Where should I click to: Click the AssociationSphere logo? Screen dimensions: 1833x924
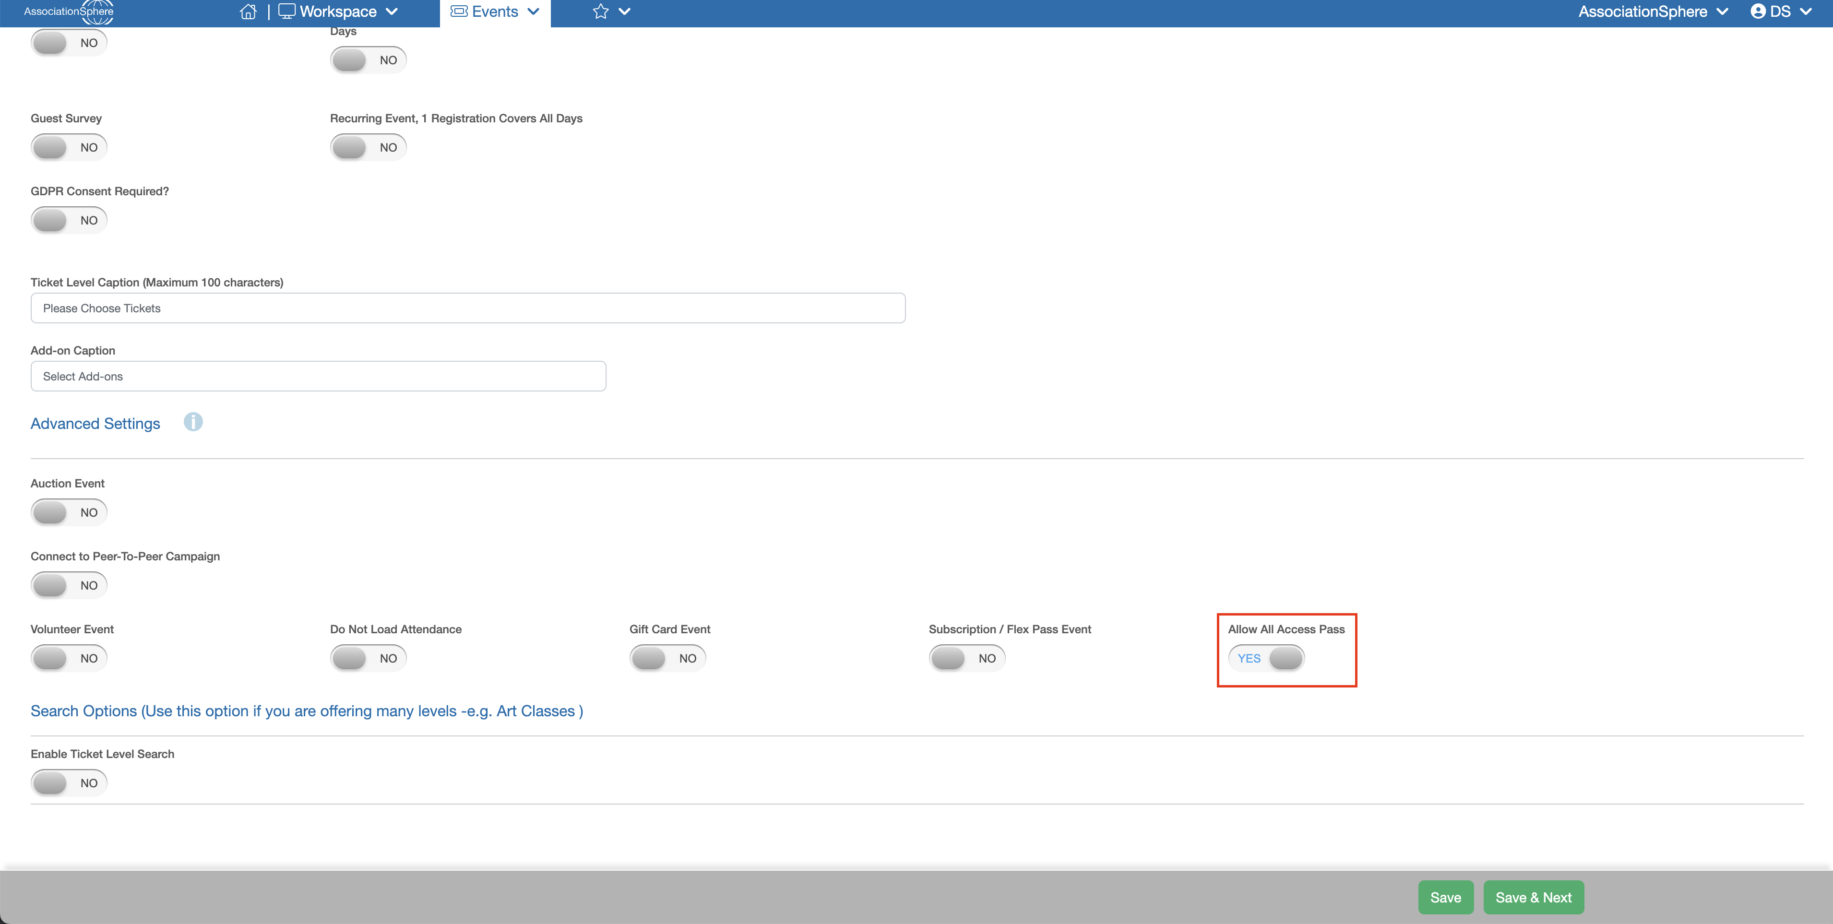[68, 12]
